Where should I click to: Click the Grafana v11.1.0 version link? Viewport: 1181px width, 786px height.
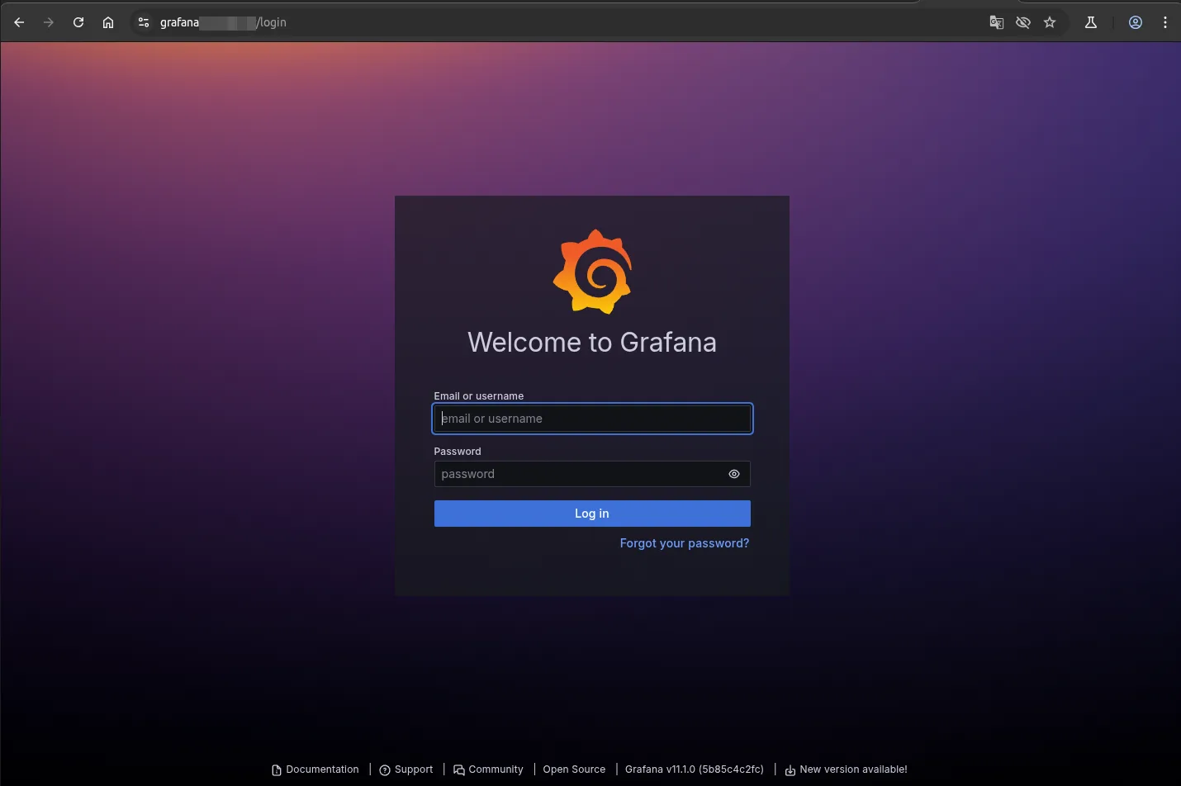(695, 769)
